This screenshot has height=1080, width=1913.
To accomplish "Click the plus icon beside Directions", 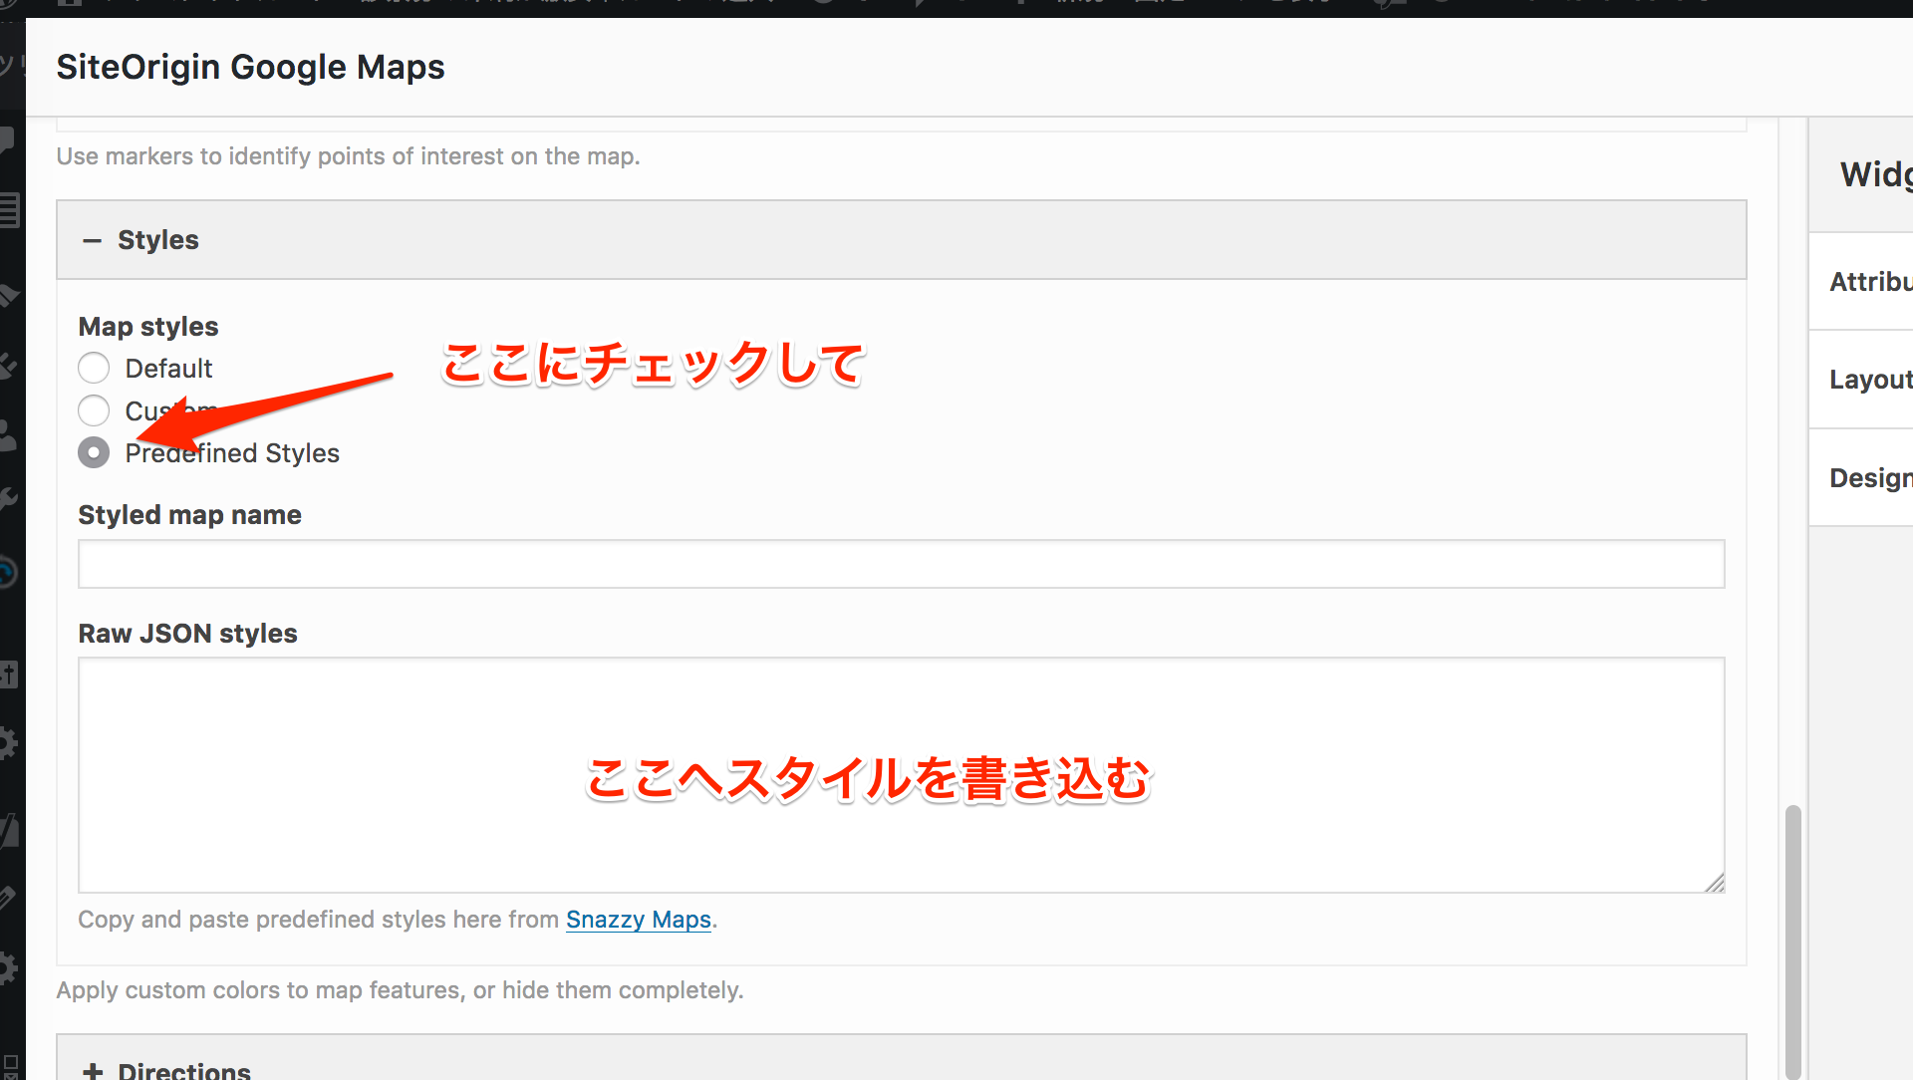I will coord(93,1071).
